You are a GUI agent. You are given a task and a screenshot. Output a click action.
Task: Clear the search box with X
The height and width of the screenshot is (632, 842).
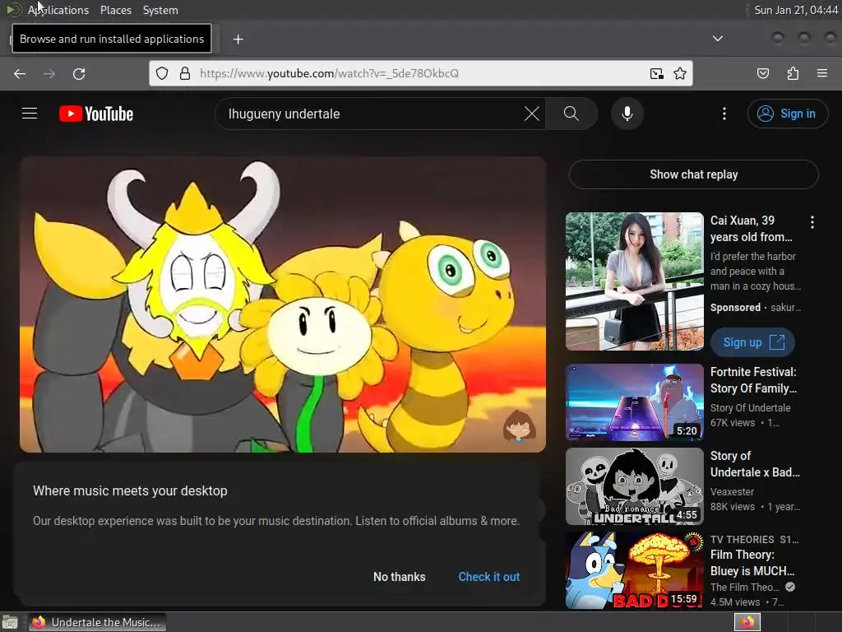[532, 114]
